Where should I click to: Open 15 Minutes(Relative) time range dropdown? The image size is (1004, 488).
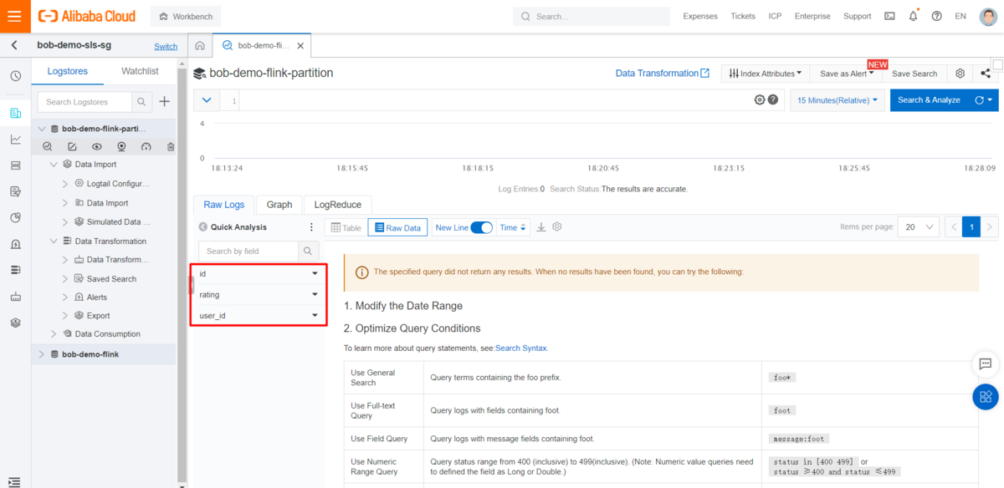tap(838, 100)
